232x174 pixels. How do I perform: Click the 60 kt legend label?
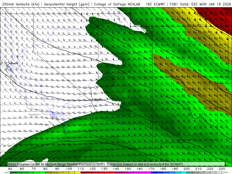click(22, 169)
